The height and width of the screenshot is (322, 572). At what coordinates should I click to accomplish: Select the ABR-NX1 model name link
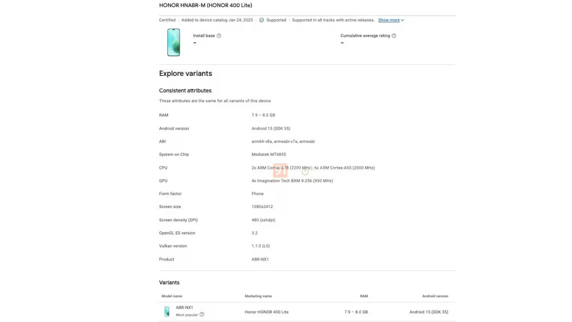click(x=184, y=307)
